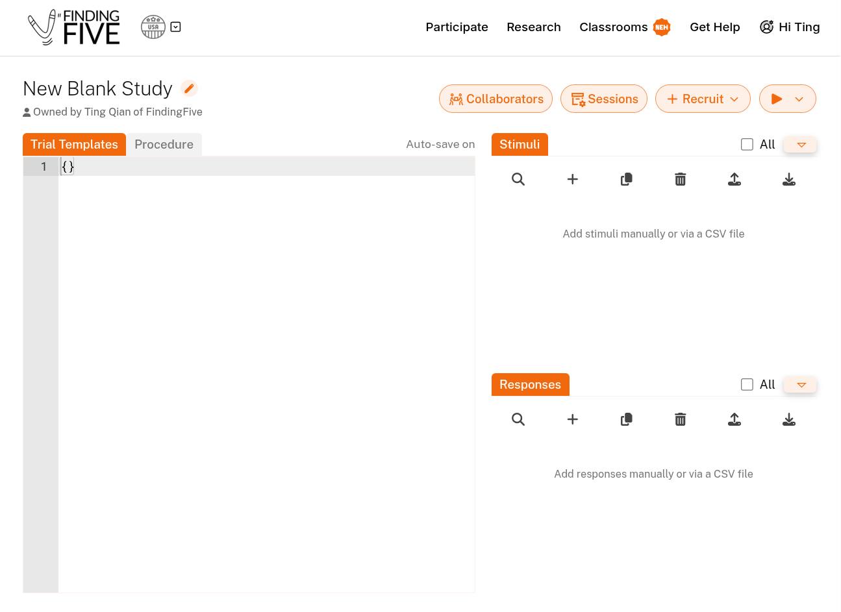Open the Recruit dropdown menu

(x=703, y=99)
